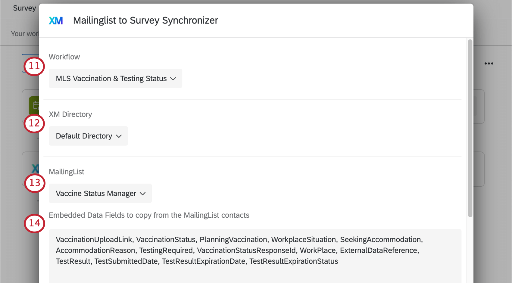Click the red step 12 marker
This screenshot has height=283, width=512.
click(x=34, y=123)
